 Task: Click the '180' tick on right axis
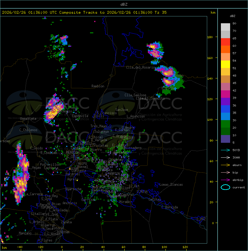coord(210,37)
